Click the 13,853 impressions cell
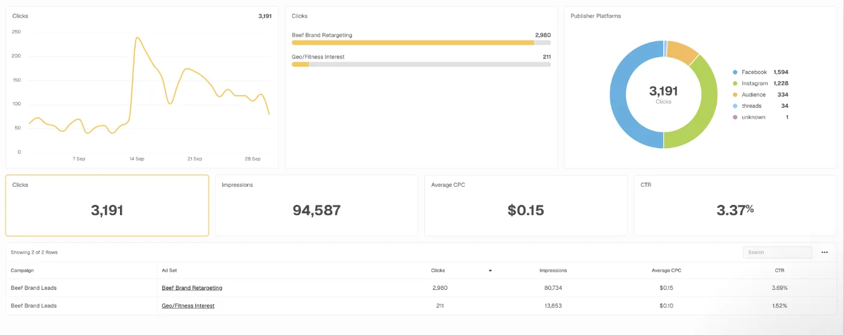The height and width of the screenshot is (335, 844). click(x=553, y=306)
